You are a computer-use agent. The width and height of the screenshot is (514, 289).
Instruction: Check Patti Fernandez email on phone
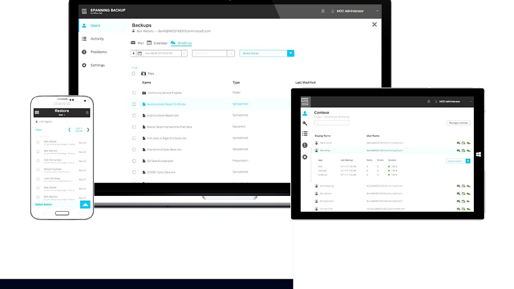(38, 161)
